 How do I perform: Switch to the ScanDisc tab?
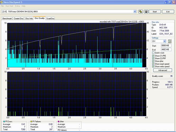pos(50,18)
